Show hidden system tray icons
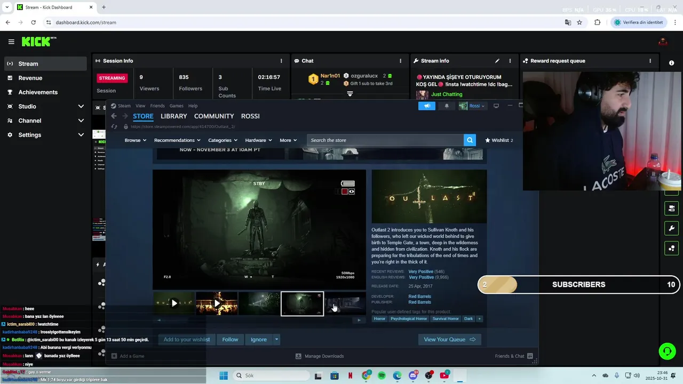 tap(594, 375)
